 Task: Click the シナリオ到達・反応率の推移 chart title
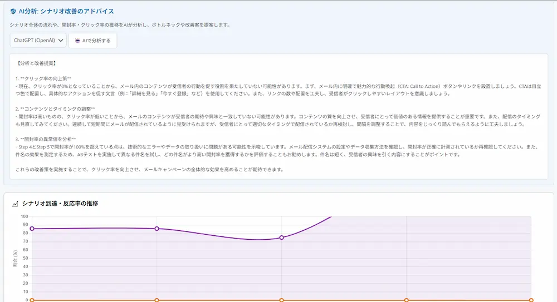point(60,204)
